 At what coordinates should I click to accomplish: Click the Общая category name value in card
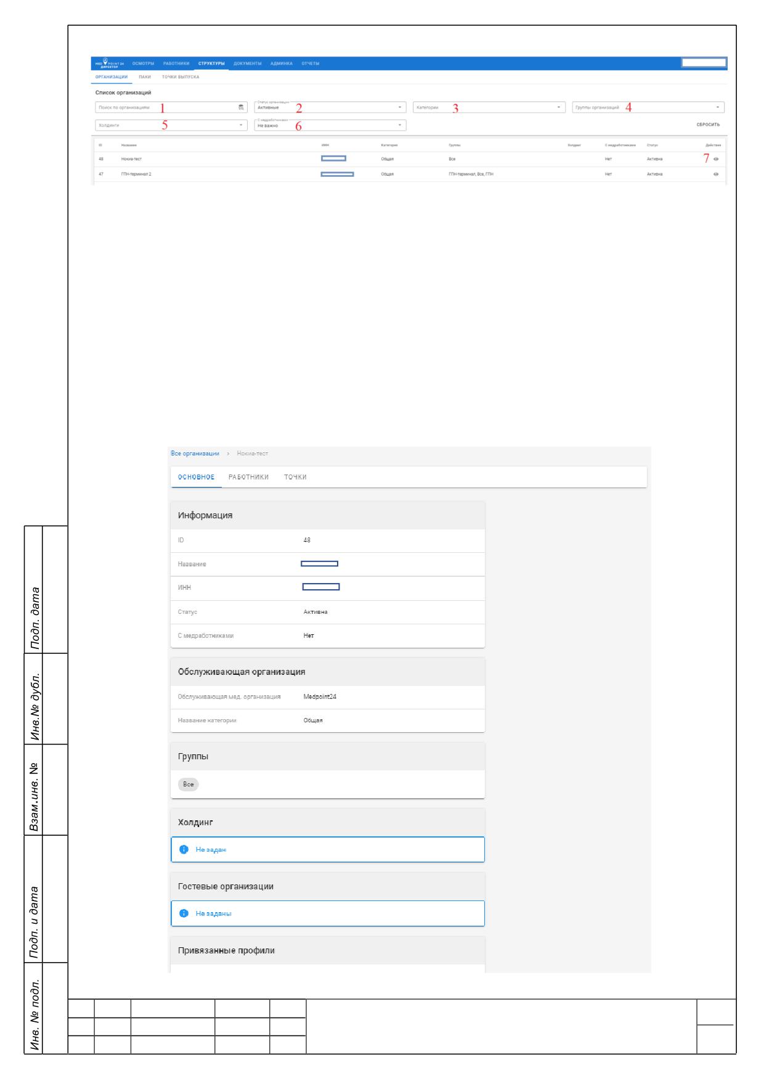313,720
